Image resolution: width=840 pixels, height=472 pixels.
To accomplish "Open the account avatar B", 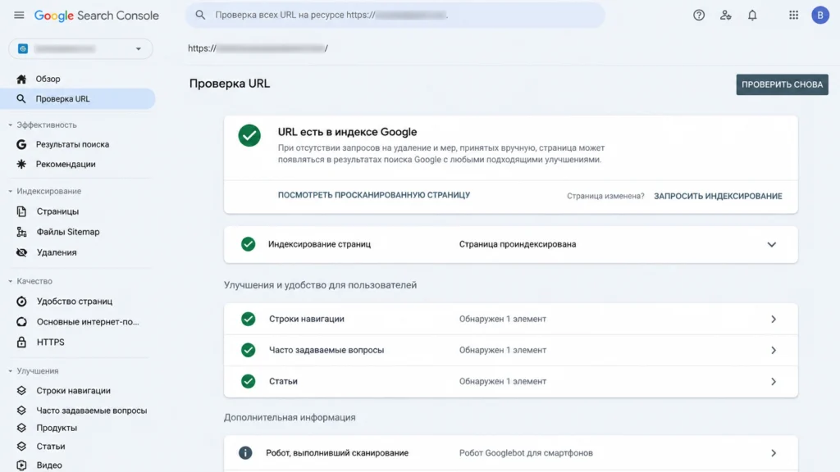I will pos(819,15).
